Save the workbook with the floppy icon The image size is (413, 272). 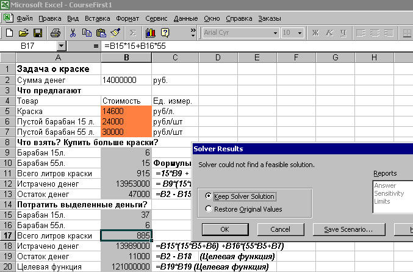point(37,32)
